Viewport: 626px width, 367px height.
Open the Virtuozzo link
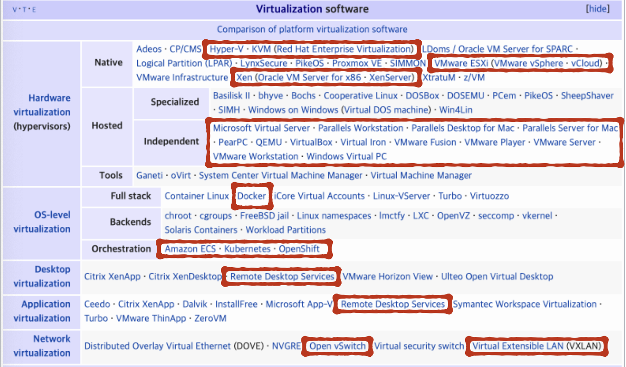coord(490,196)
